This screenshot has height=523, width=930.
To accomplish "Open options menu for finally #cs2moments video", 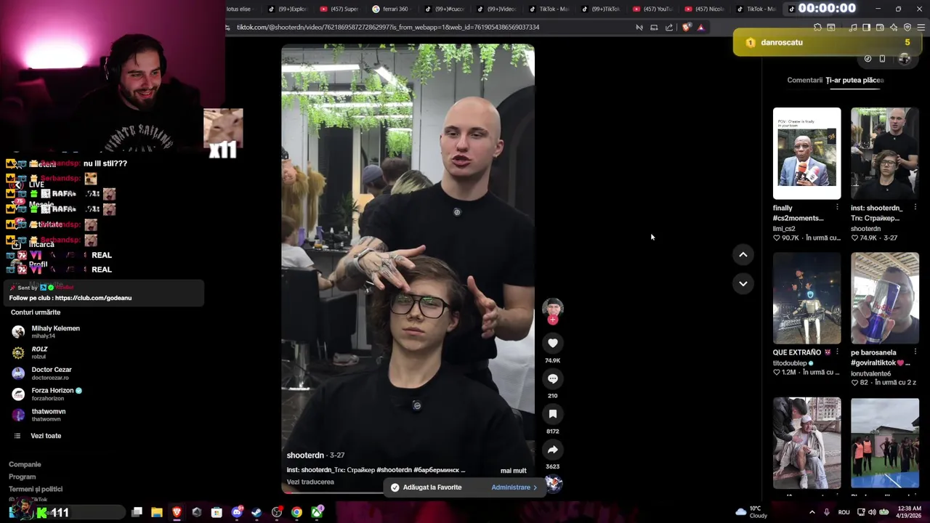I will [x=837, y=208].
